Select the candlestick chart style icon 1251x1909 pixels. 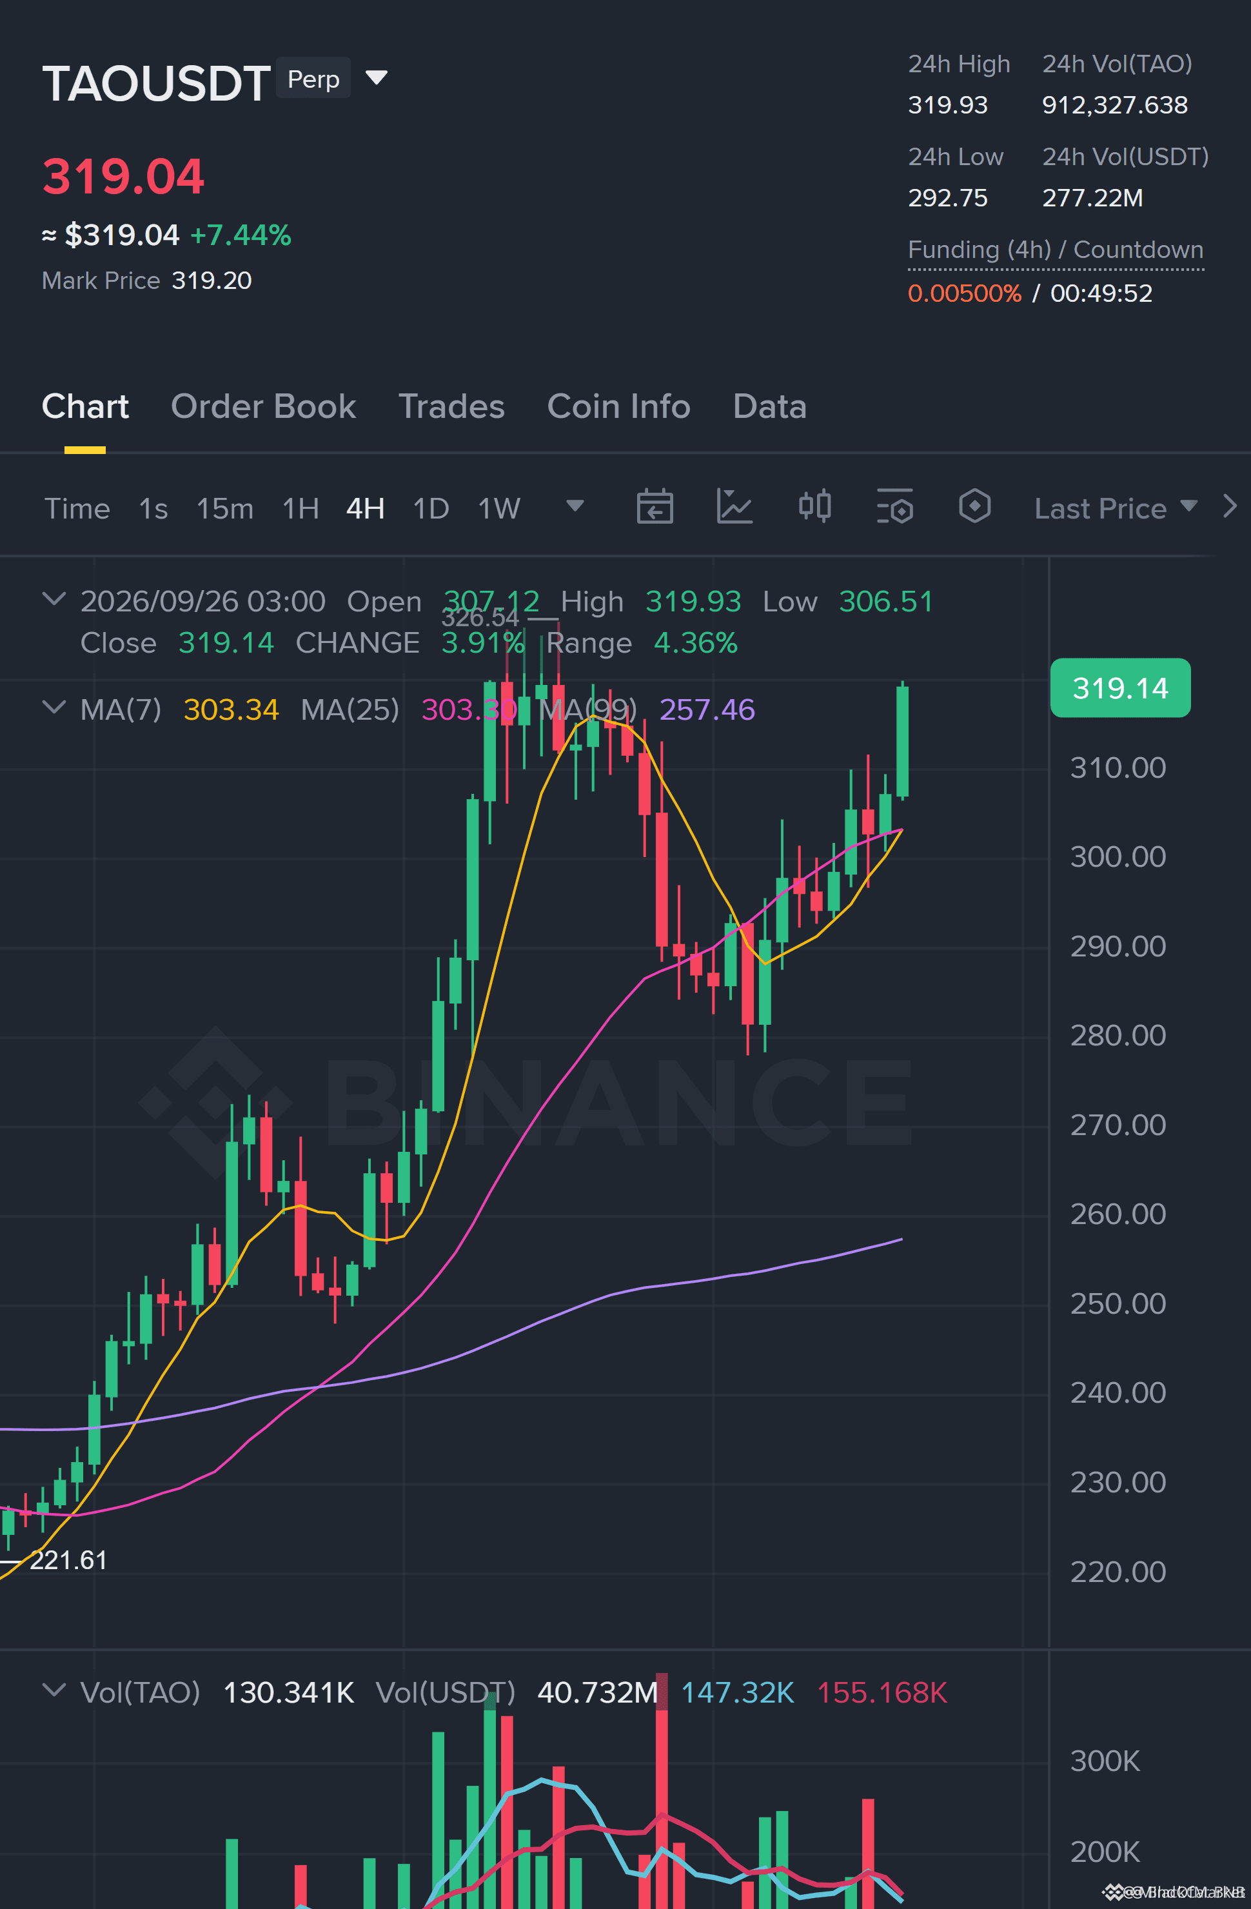814,507
